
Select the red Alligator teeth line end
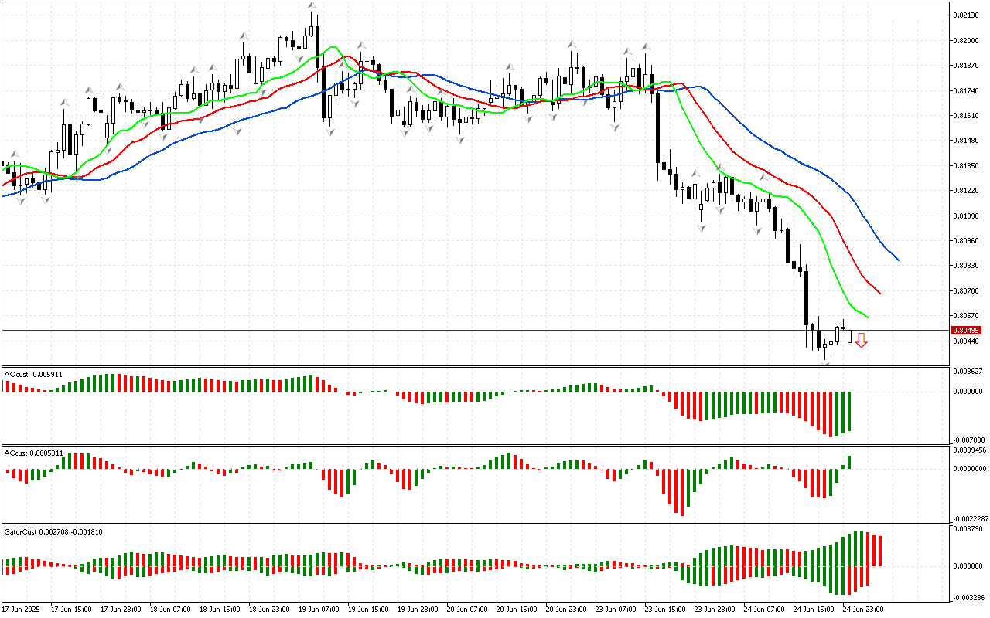tap(879, 293)
